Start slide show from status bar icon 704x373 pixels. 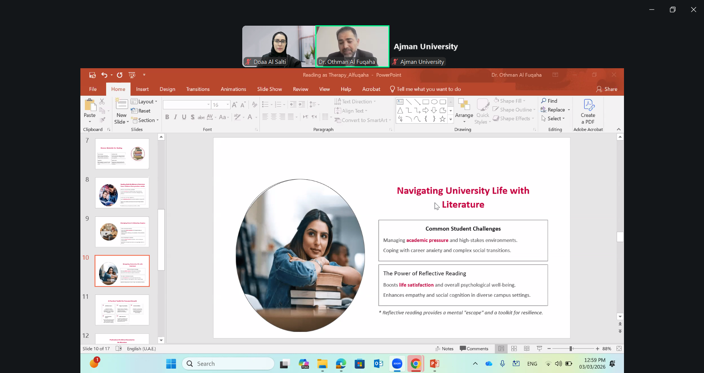click(539, 348)
